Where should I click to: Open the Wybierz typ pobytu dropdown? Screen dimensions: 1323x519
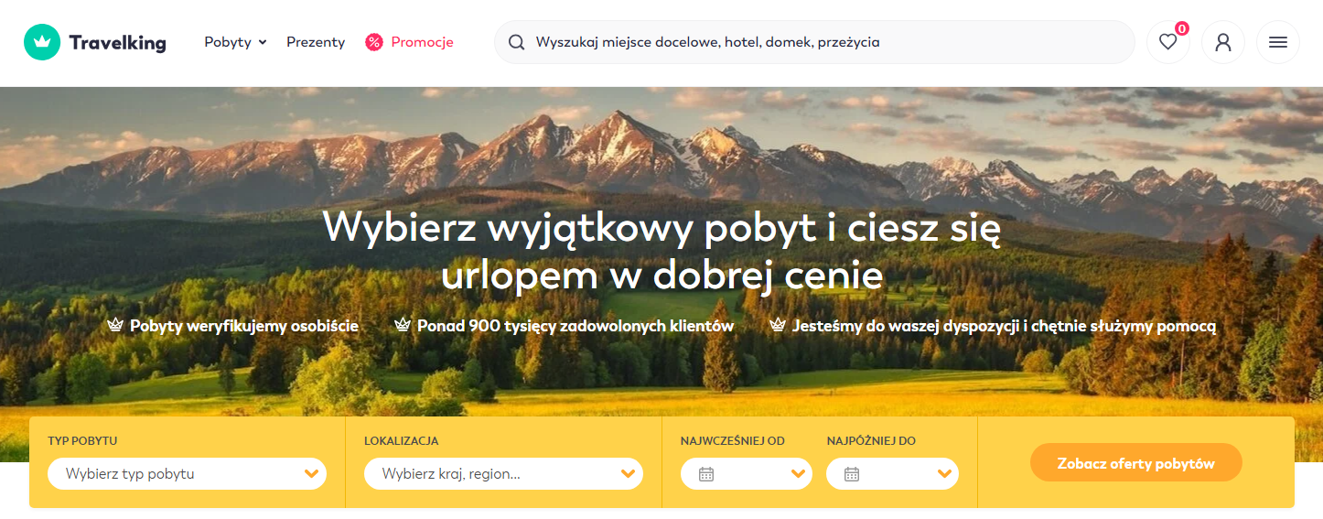point(187,474)
